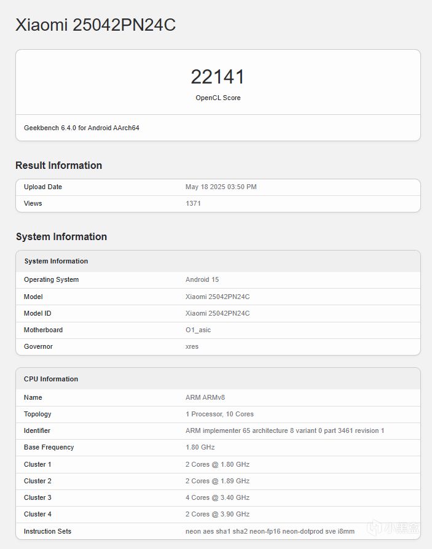
Task: Click the Instruction Sets label
Action: point(48,531)
